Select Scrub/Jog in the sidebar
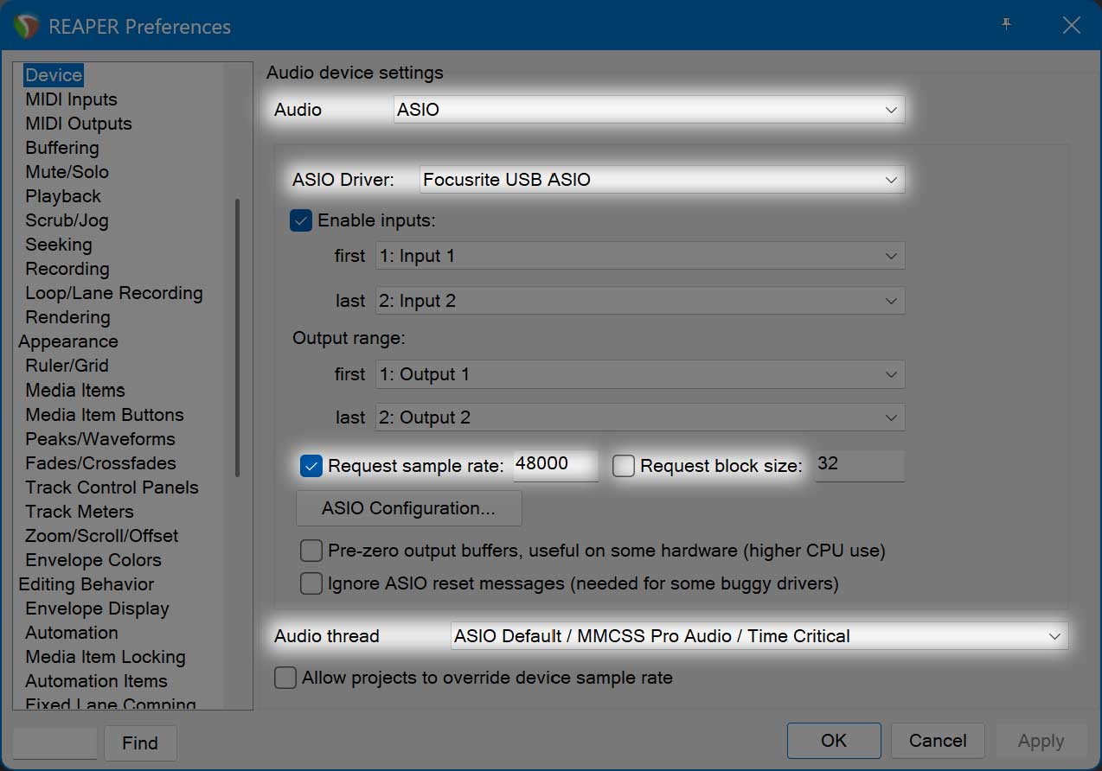 (67, 220)
